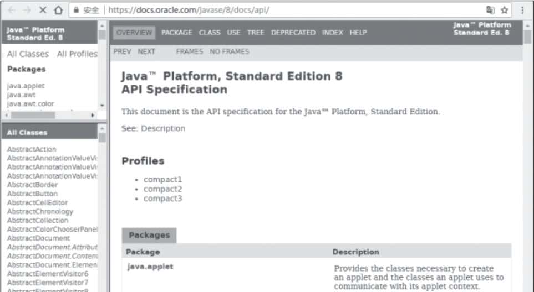The image size is (534, 292).
Task: Open the compact1 profile
Action: [163, 179]
